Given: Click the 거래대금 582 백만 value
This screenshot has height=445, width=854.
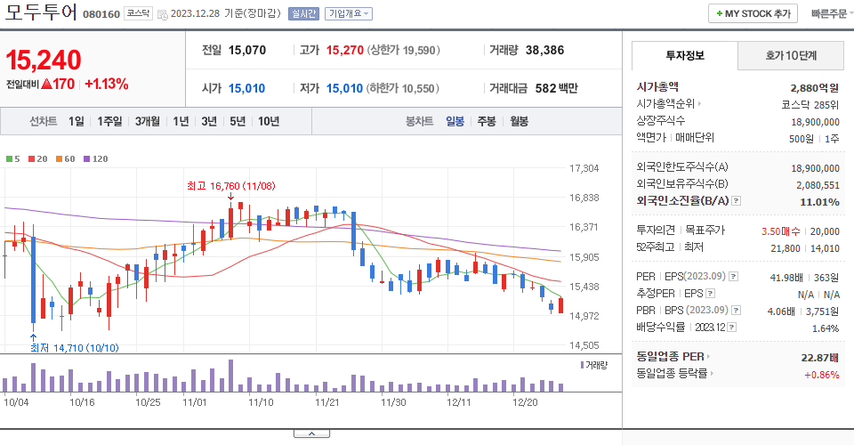Looking at the screenshot, I should pyautogui.click(x=556, y=88).
